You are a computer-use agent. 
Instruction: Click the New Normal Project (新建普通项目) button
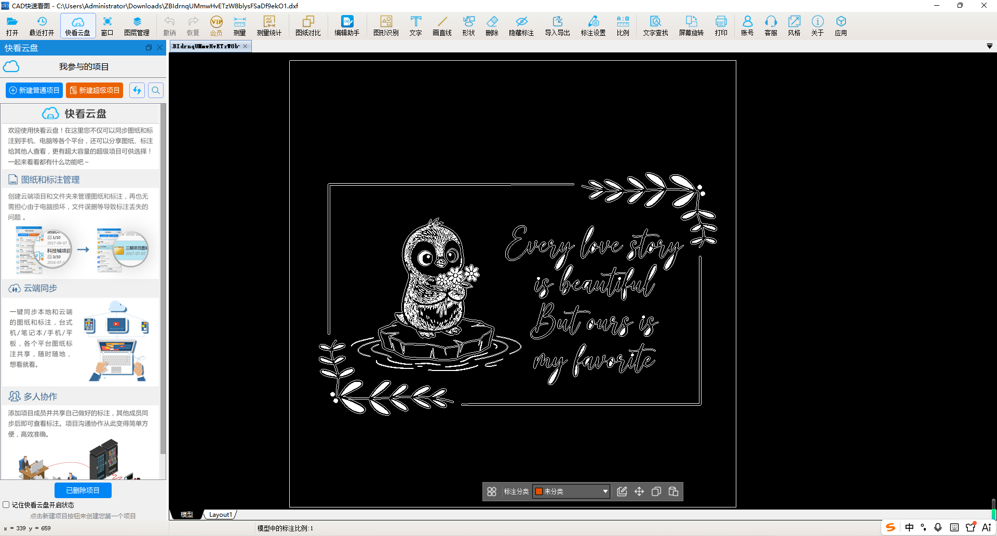(x=34, y=90)
